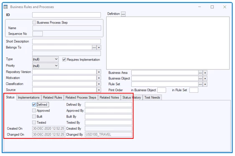Uncheck the Defined status checkbox
Screen dimensions: 235x156
coord(34,105)
